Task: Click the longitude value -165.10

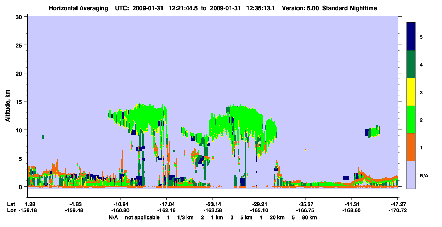Action: click(259, 211)
